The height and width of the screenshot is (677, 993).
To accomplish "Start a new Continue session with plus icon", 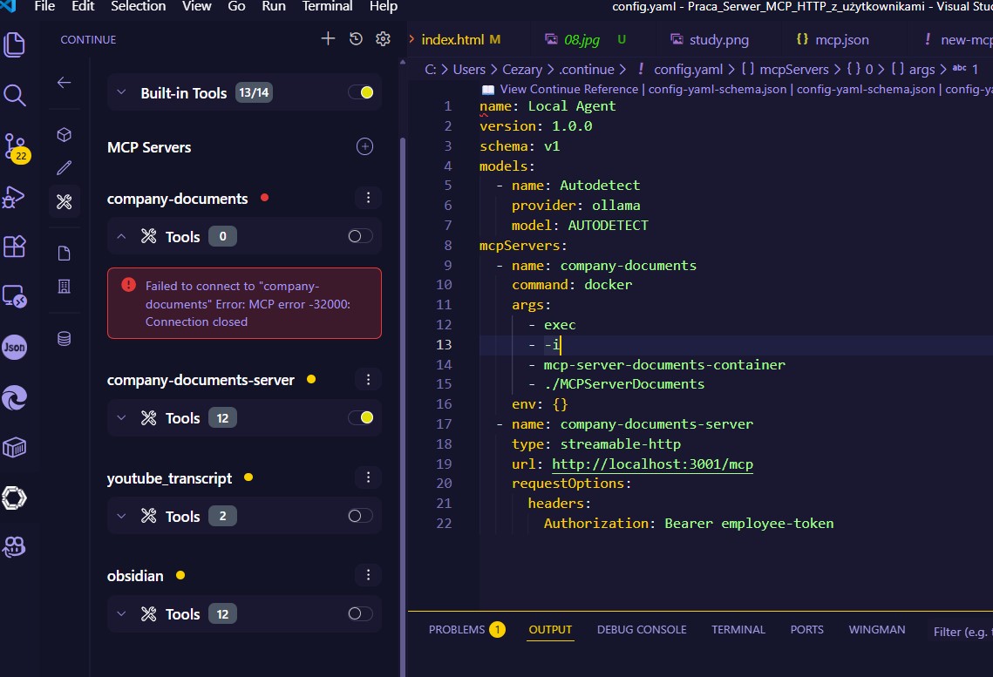I will (328, 38).
